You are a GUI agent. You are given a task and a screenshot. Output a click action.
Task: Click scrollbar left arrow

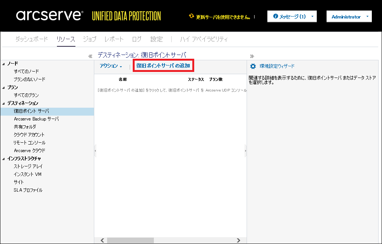[103, 240]
